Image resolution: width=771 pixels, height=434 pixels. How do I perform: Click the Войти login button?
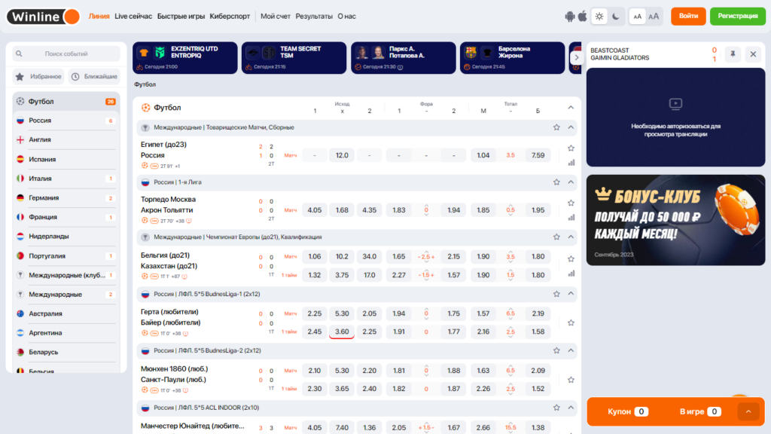[x=688, y=17]
